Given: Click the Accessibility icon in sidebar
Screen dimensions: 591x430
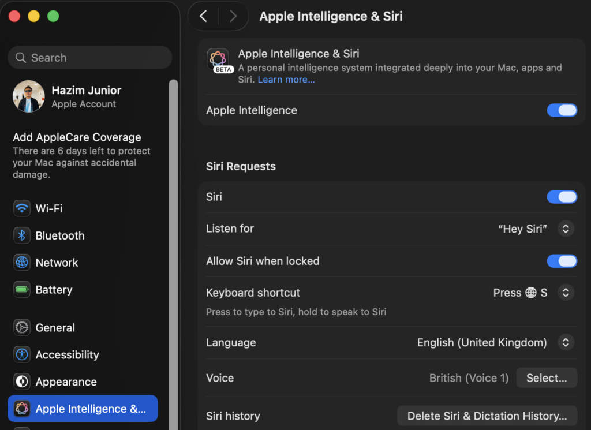Looking at the screenshot, I should pyautogui.click(x=22, y=354).
